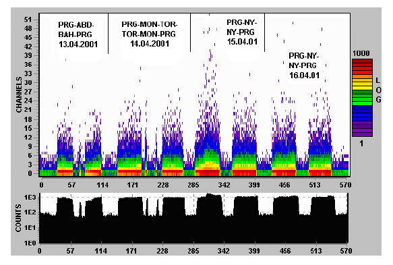Click the PRG-ABD-BAH-PRG 13.04.2001 flight label
Image resolution: width=393 pixels, height=265 pixels.
[78, 34]
